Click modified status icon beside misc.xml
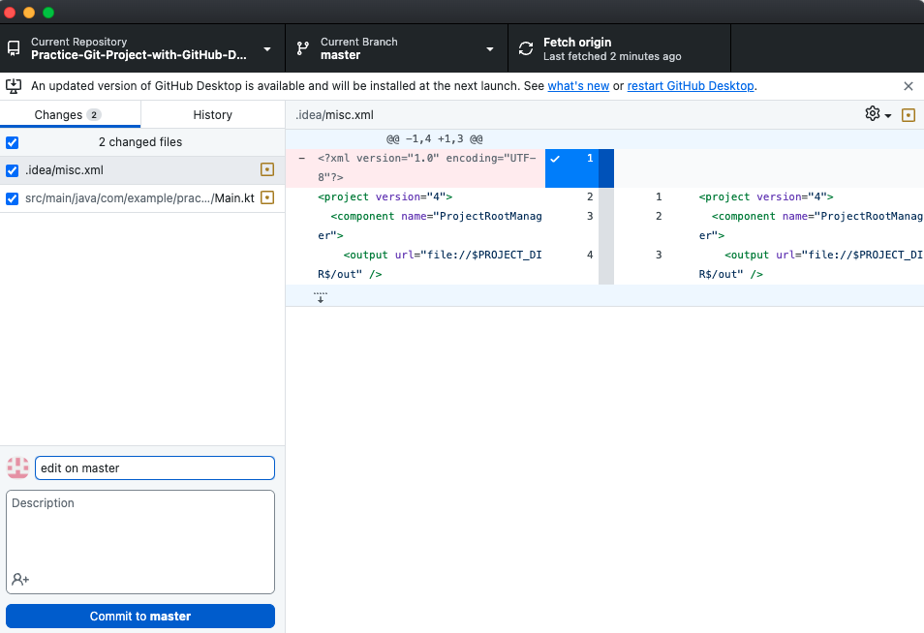924x633 pixels. coord(267,170)
